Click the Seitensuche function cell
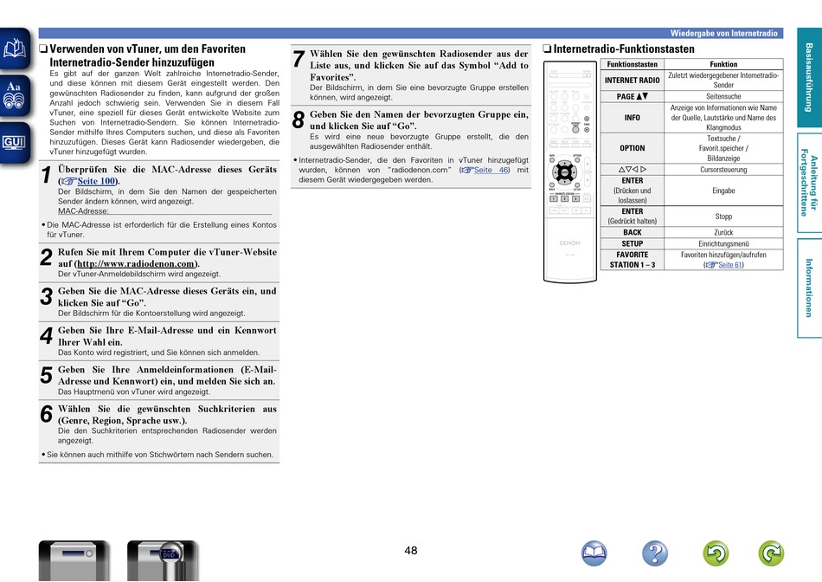 pos(723,96)
